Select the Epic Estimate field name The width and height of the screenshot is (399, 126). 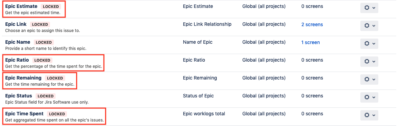point(21,6)
